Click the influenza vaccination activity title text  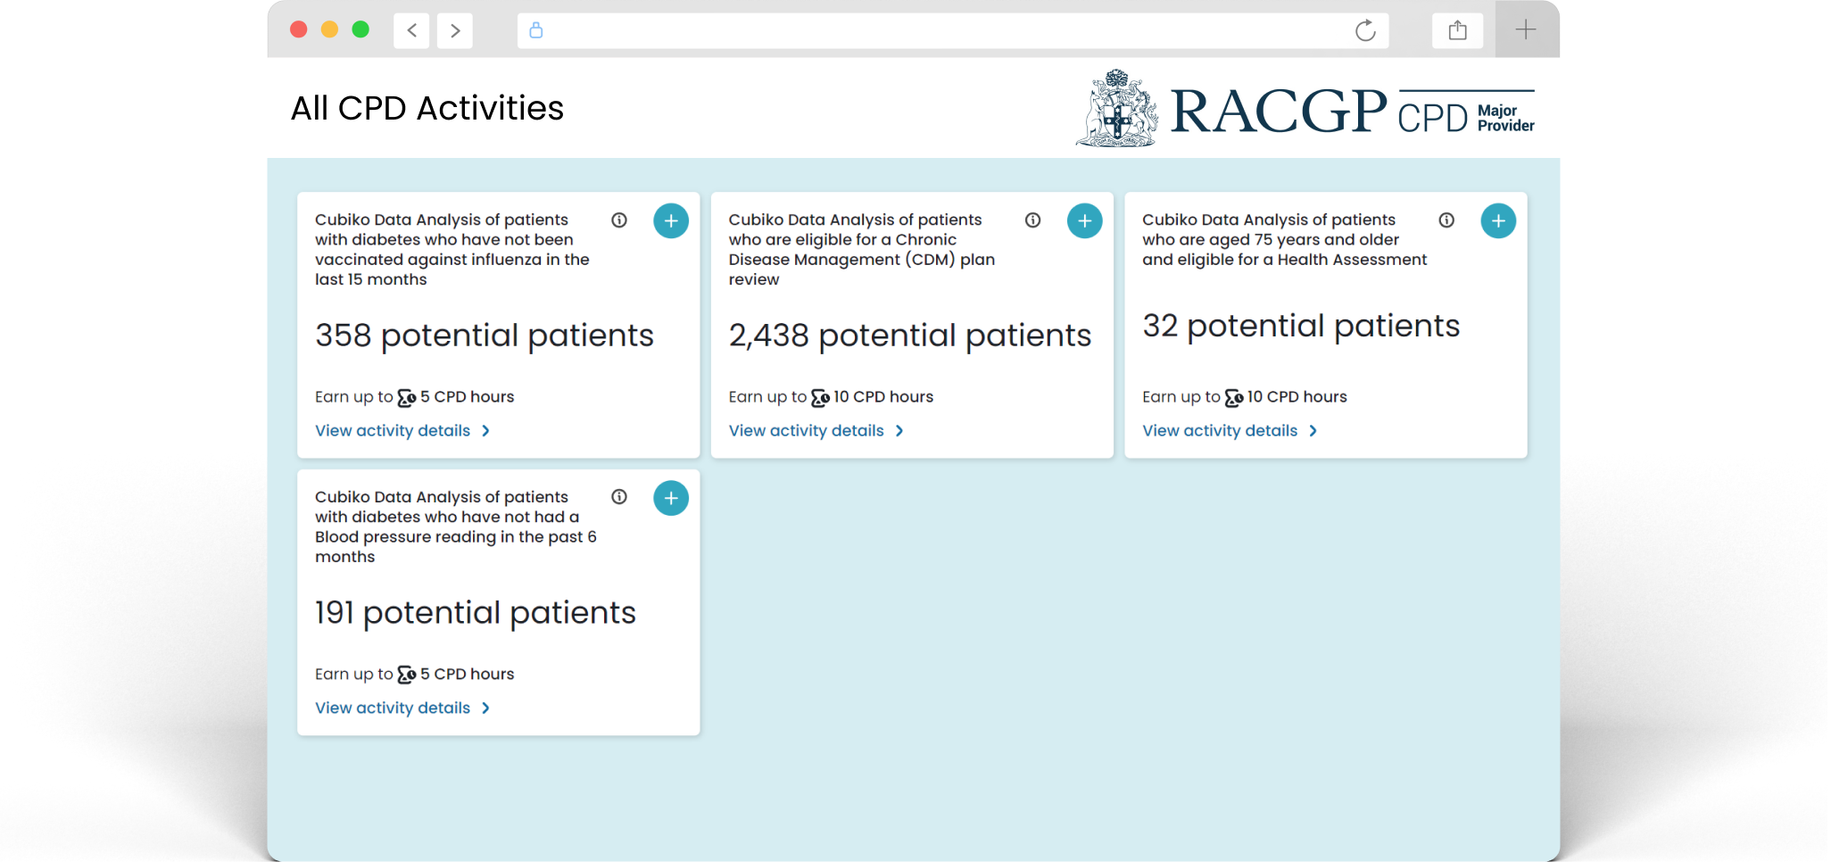[x=452, y=249]
